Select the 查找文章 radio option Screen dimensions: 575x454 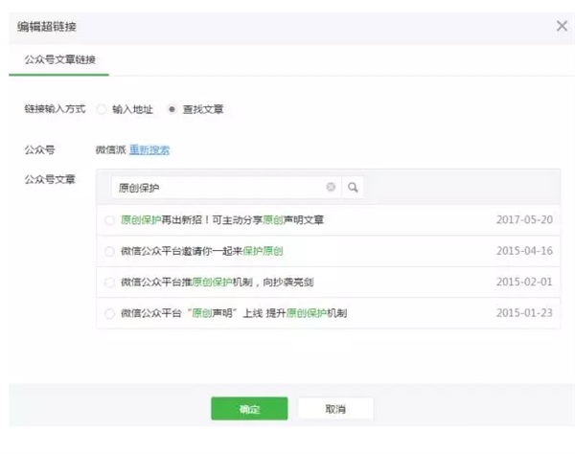pos(172,109)
